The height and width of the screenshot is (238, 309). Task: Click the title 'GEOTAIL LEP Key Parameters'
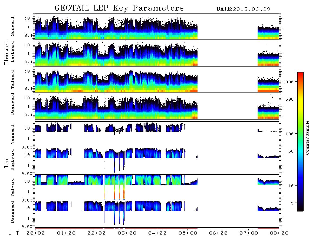pyautogui.click(x=119, y=8)
